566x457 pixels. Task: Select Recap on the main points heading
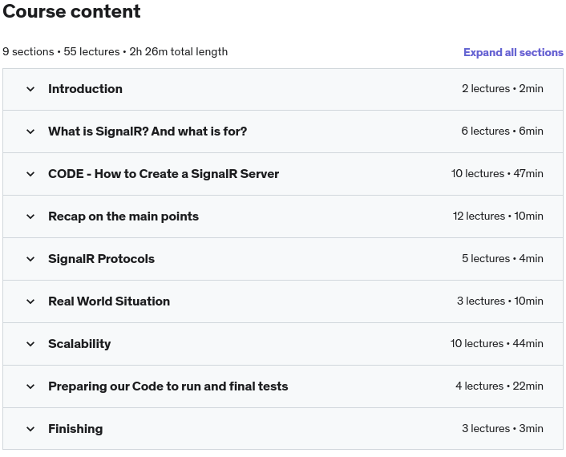click(x=123, y=216)
